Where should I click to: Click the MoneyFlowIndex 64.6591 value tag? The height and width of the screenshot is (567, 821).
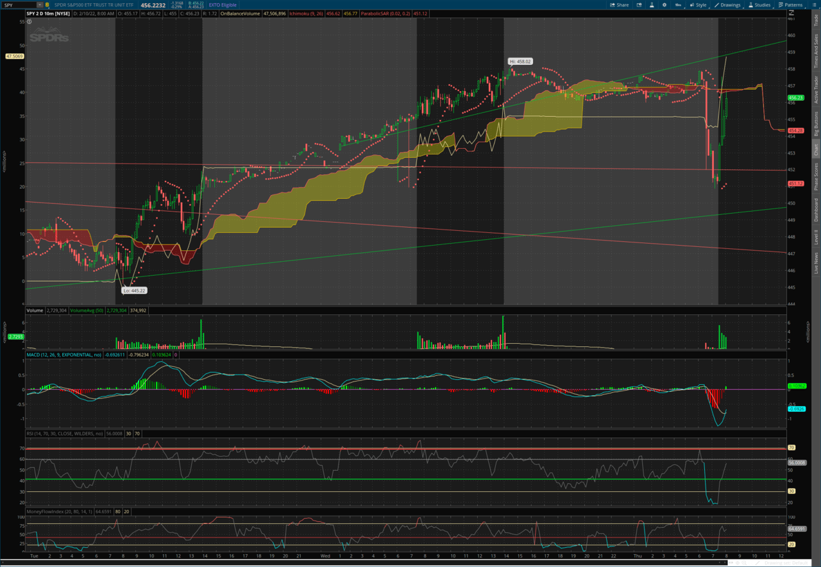[796, 529]
